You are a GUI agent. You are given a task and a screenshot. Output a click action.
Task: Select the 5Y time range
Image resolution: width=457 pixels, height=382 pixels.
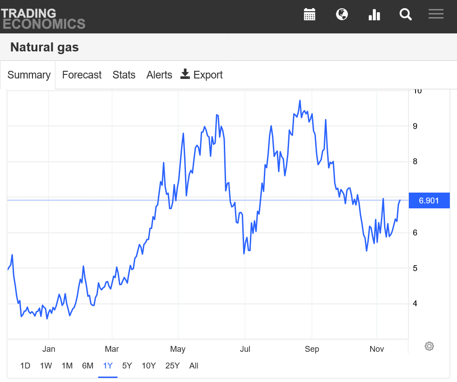(127, 366)
